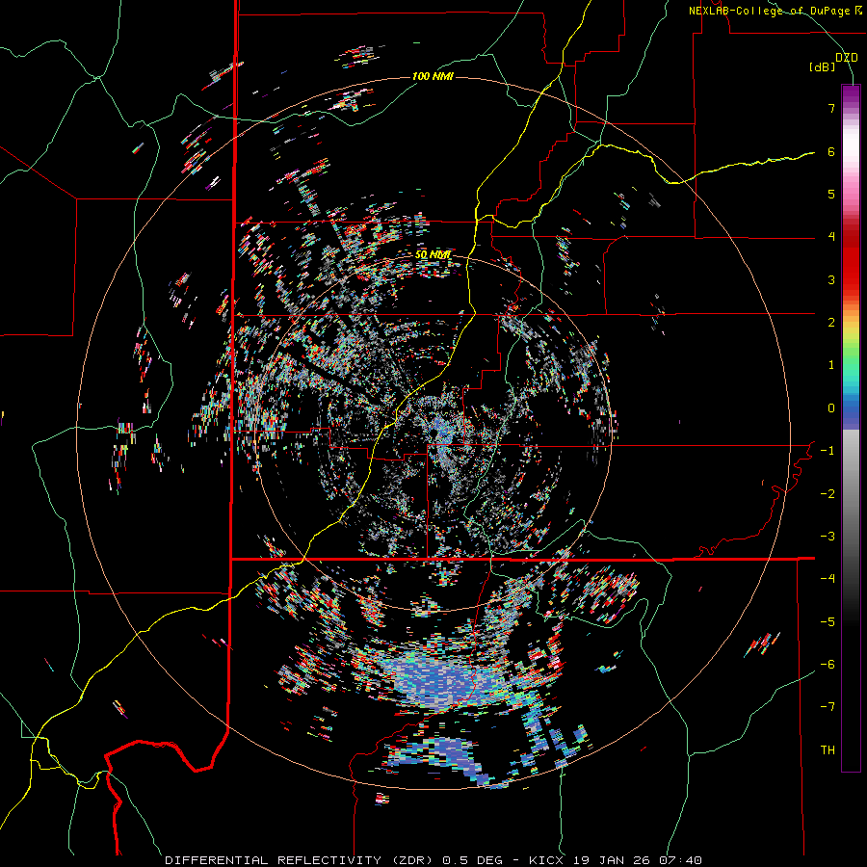867x867 pixels.
Task: Click the -1 value on the color scale
Action: point(828,451)
